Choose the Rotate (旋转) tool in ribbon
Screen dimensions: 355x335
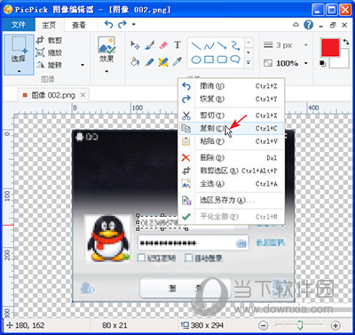[x=49, y=65]
